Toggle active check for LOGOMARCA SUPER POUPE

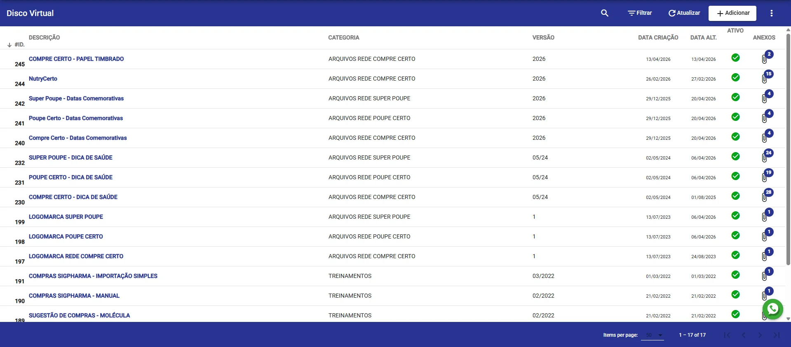[735, 215]
